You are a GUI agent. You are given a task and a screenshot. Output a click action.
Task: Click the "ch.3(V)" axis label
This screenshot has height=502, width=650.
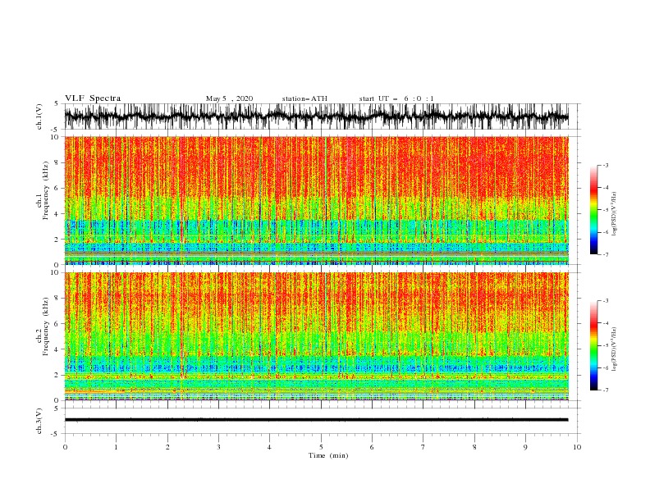pyautogui.click(x=39, y=421)
